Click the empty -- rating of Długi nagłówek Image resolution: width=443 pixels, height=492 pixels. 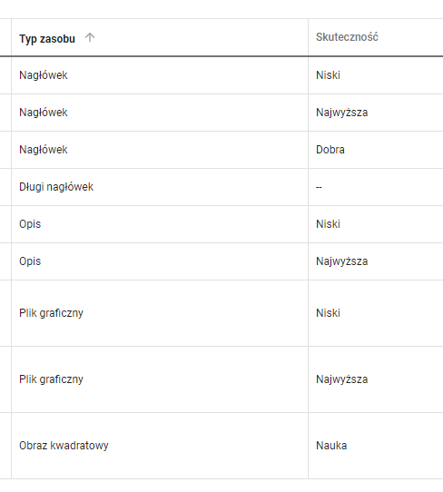tap(319, 187)
